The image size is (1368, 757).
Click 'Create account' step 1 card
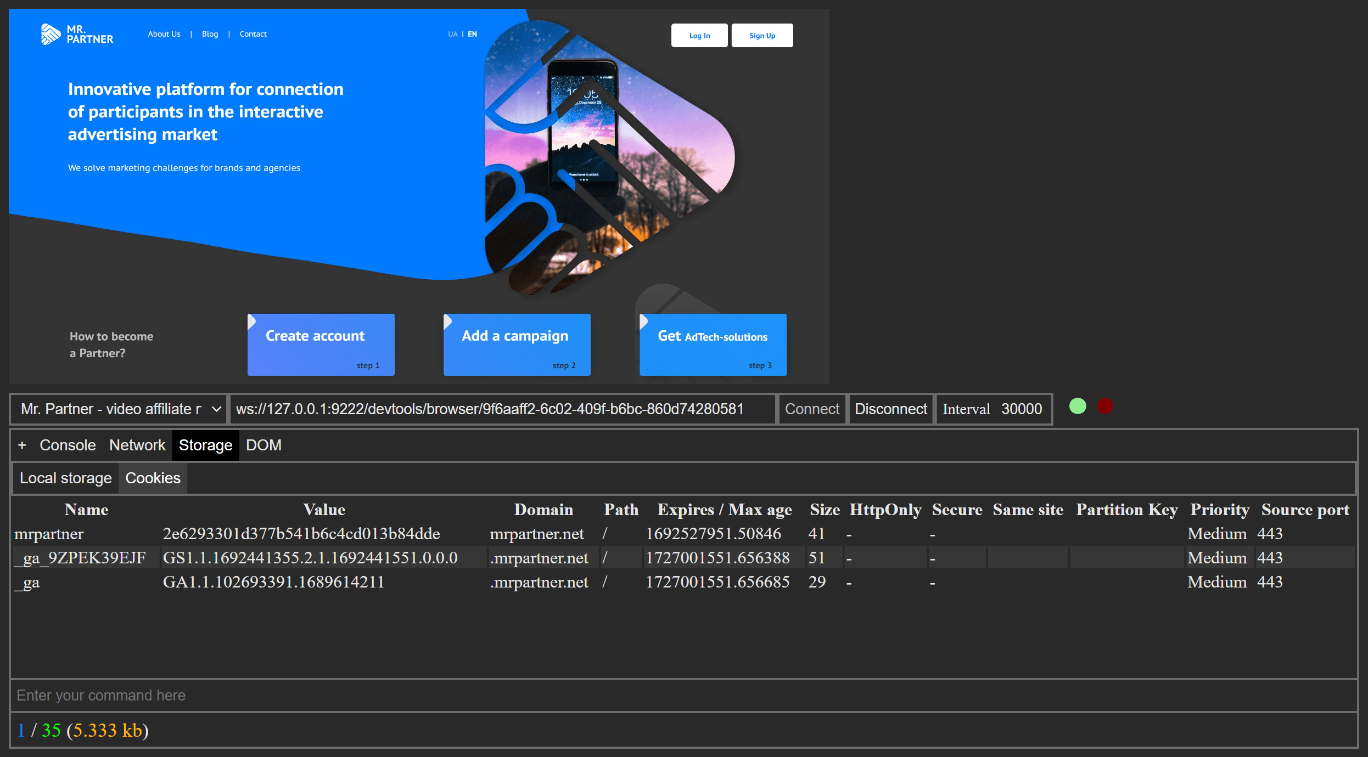tap(321, 344)
